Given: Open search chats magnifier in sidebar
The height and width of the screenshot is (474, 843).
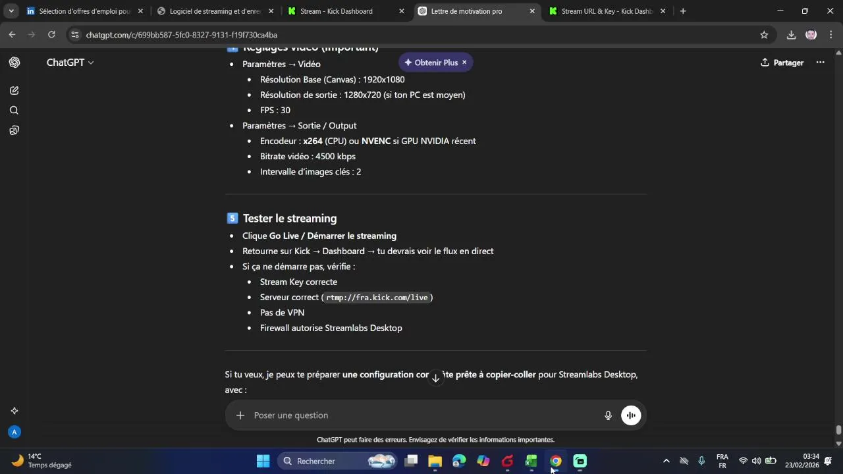Looking at the screenshot, I should tap(14, 111).
